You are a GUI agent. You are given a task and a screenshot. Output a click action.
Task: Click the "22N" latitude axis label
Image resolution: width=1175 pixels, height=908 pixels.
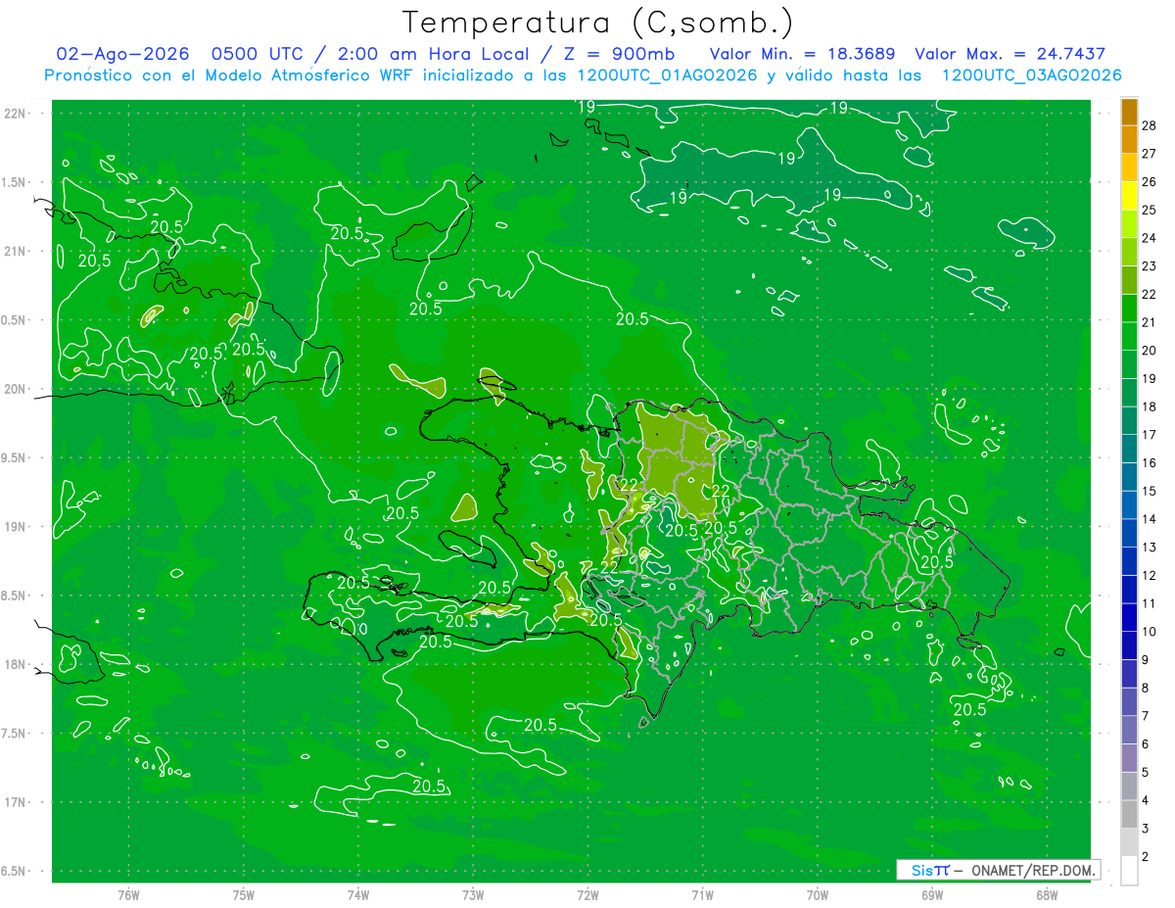tap(17, 114)
